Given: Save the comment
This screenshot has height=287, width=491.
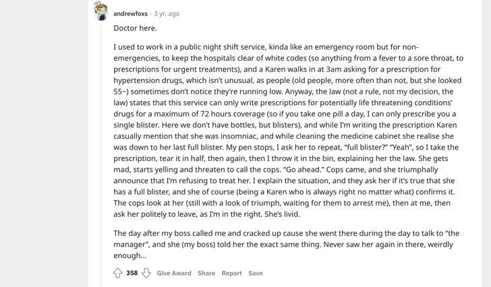Looking at the screenshot, I should point(256,273).
